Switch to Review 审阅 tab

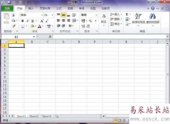[x=82, y=8]
